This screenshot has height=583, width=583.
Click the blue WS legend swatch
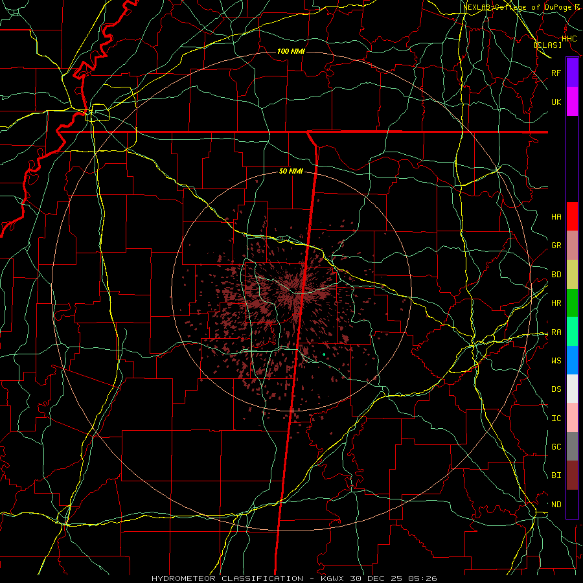(572, 360)
